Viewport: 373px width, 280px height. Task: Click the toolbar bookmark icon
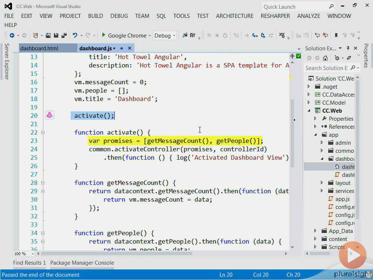click(x=336, y=35)
